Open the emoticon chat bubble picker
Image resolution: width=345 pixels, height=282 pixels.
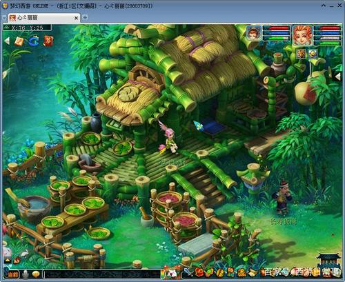point(36,274)
